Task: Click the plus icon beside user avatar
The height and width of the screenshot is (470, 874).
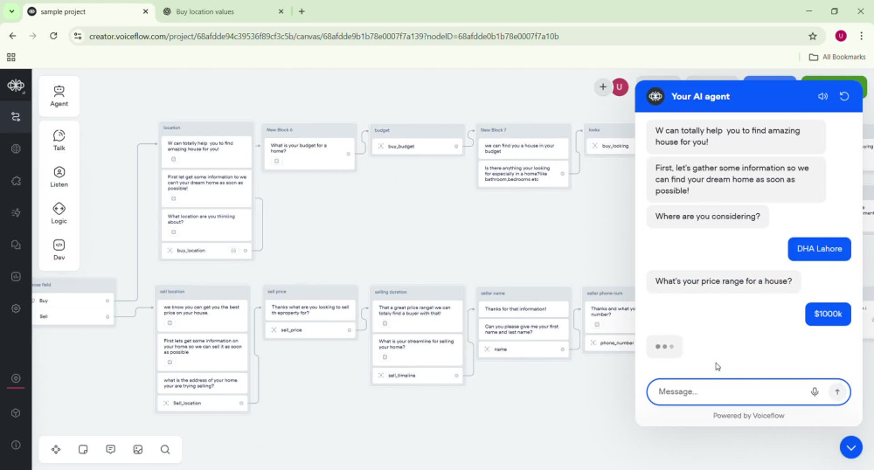Action: click(602, 86)
